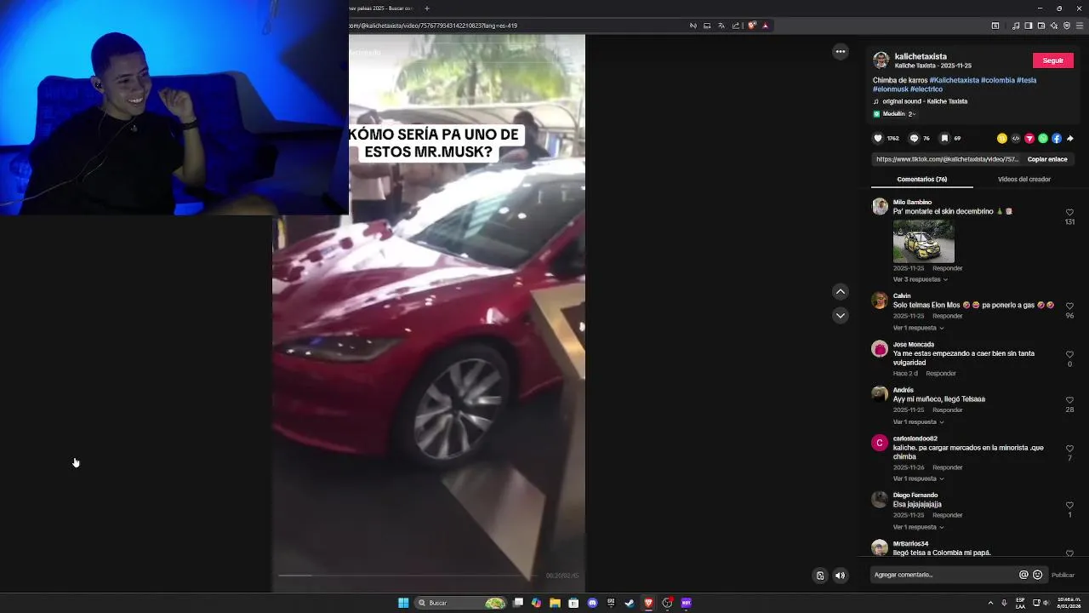The height and width of the screenshot is (613, 1089).
Task: Send to friends via red paper-plane icon
Action: [x=1029, y=138]
